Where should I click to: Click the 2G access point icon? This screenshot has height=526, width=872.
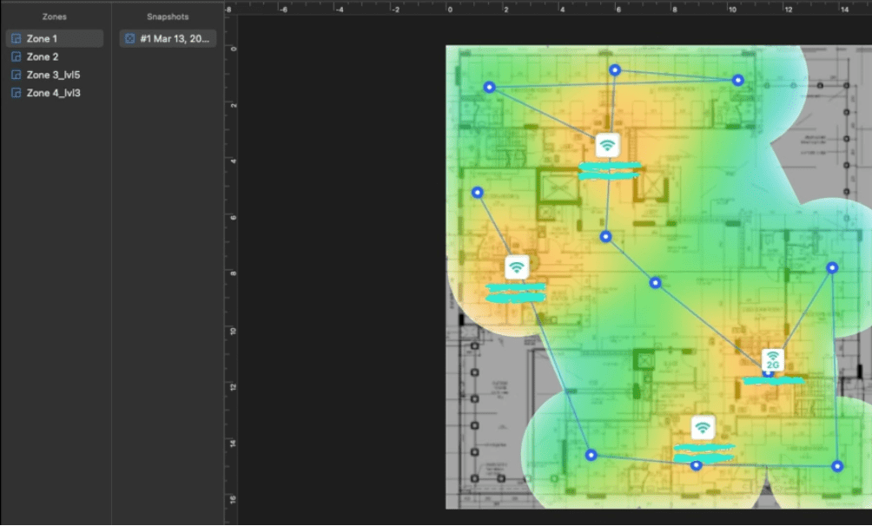(772, 359)
